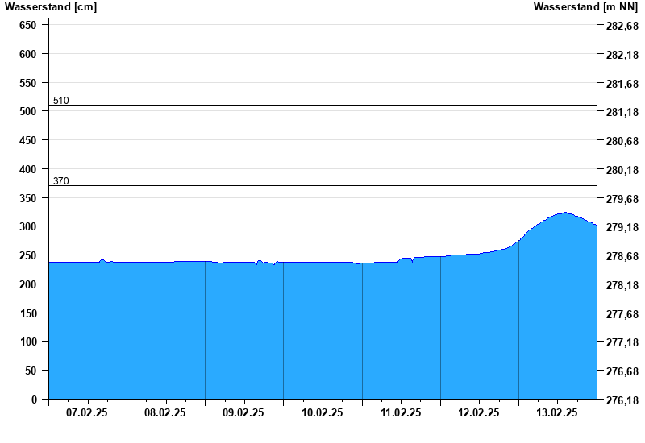Image resolution: width=645 pixels, height=443 pixels.
Task: Click the 400 label on the left axis
Action: 28,169
